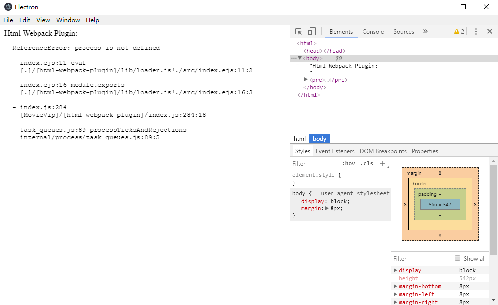Image resolution: width=498 pixels, height=305 pixels.
Task: Expand the pre element node
Action: 306,79
